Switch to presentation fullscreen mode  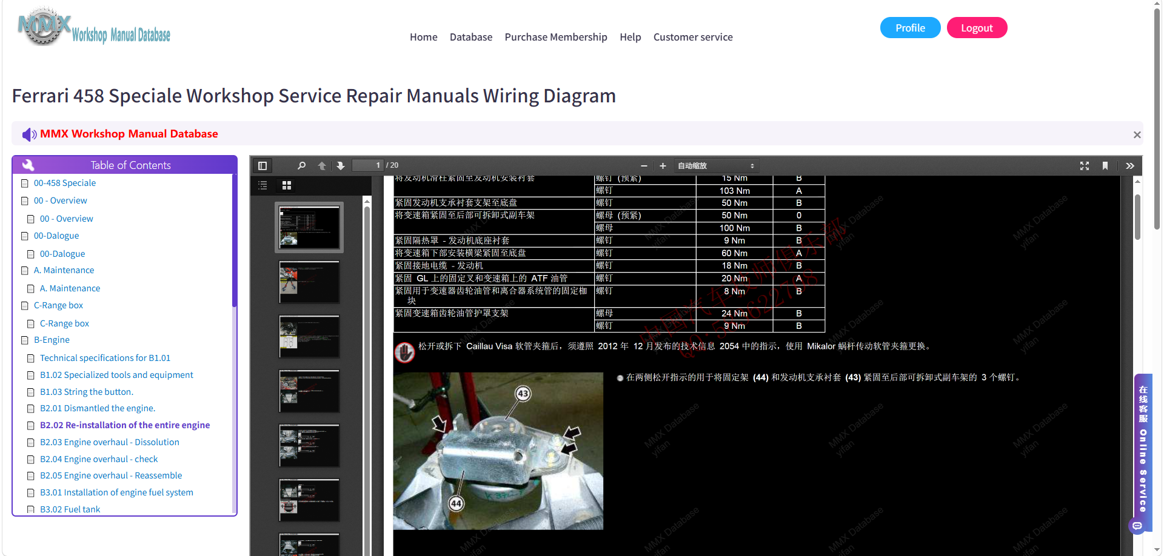[x=1085, y=166]
